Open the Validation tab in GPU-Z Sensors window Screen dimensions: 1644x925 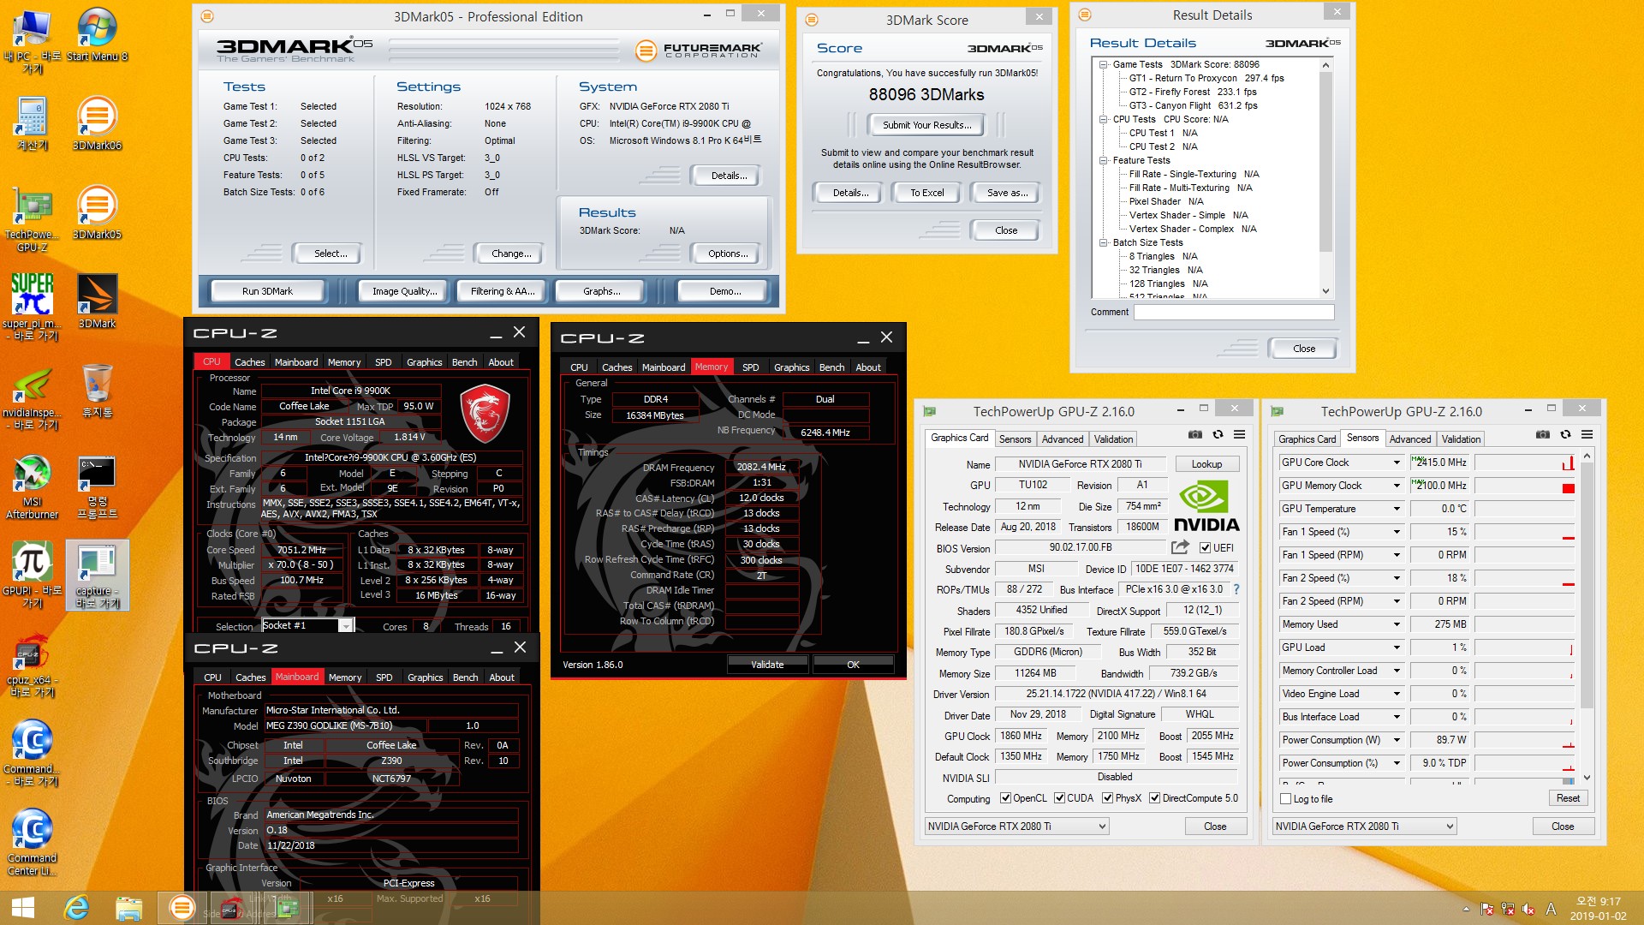point(1461,439)
